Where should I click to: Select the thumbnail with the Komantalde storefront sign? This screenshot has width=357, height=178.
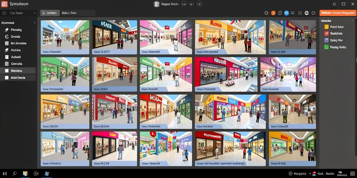pyautogui.click(x=230, y=149)
